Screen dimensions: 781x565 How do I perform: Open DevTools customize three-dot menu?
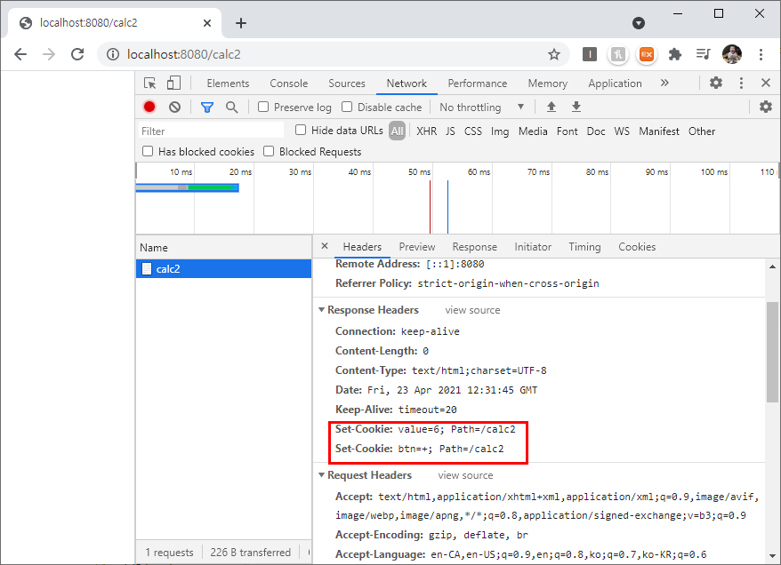pyautogui.click(x=741, y=83)
